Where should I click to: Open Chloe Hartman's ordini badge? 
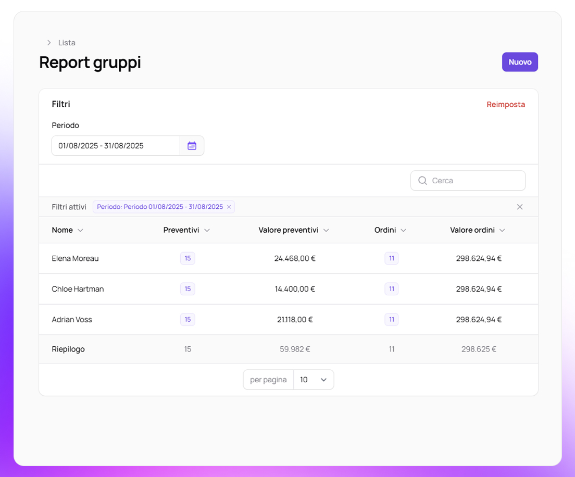(392, 288)
